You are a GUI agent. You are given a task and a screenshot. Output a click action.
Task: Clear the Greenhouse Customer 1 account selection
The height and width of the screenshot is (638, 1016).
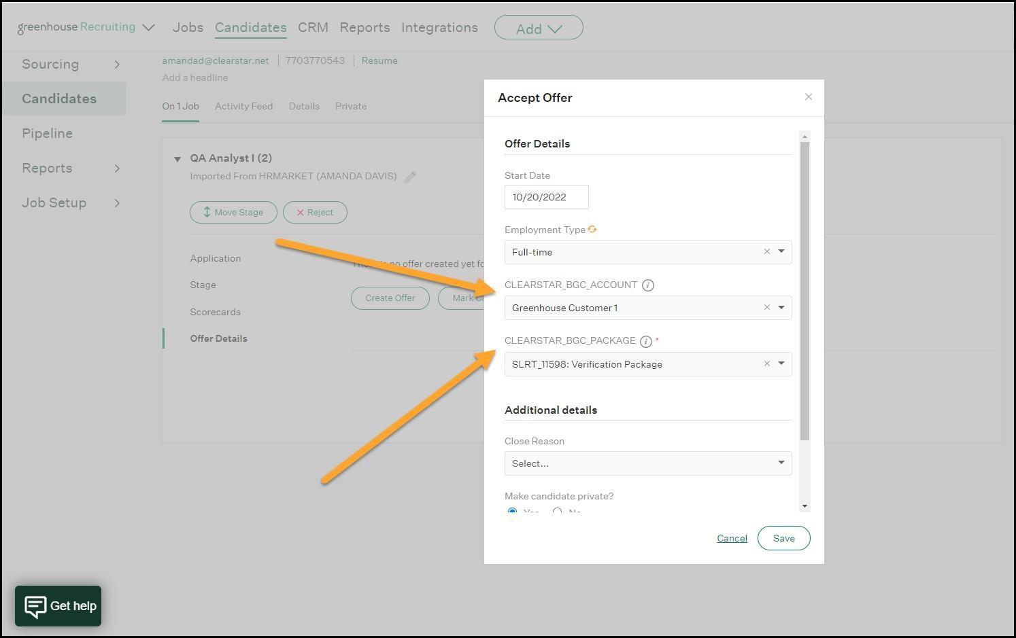pos(766,308)
